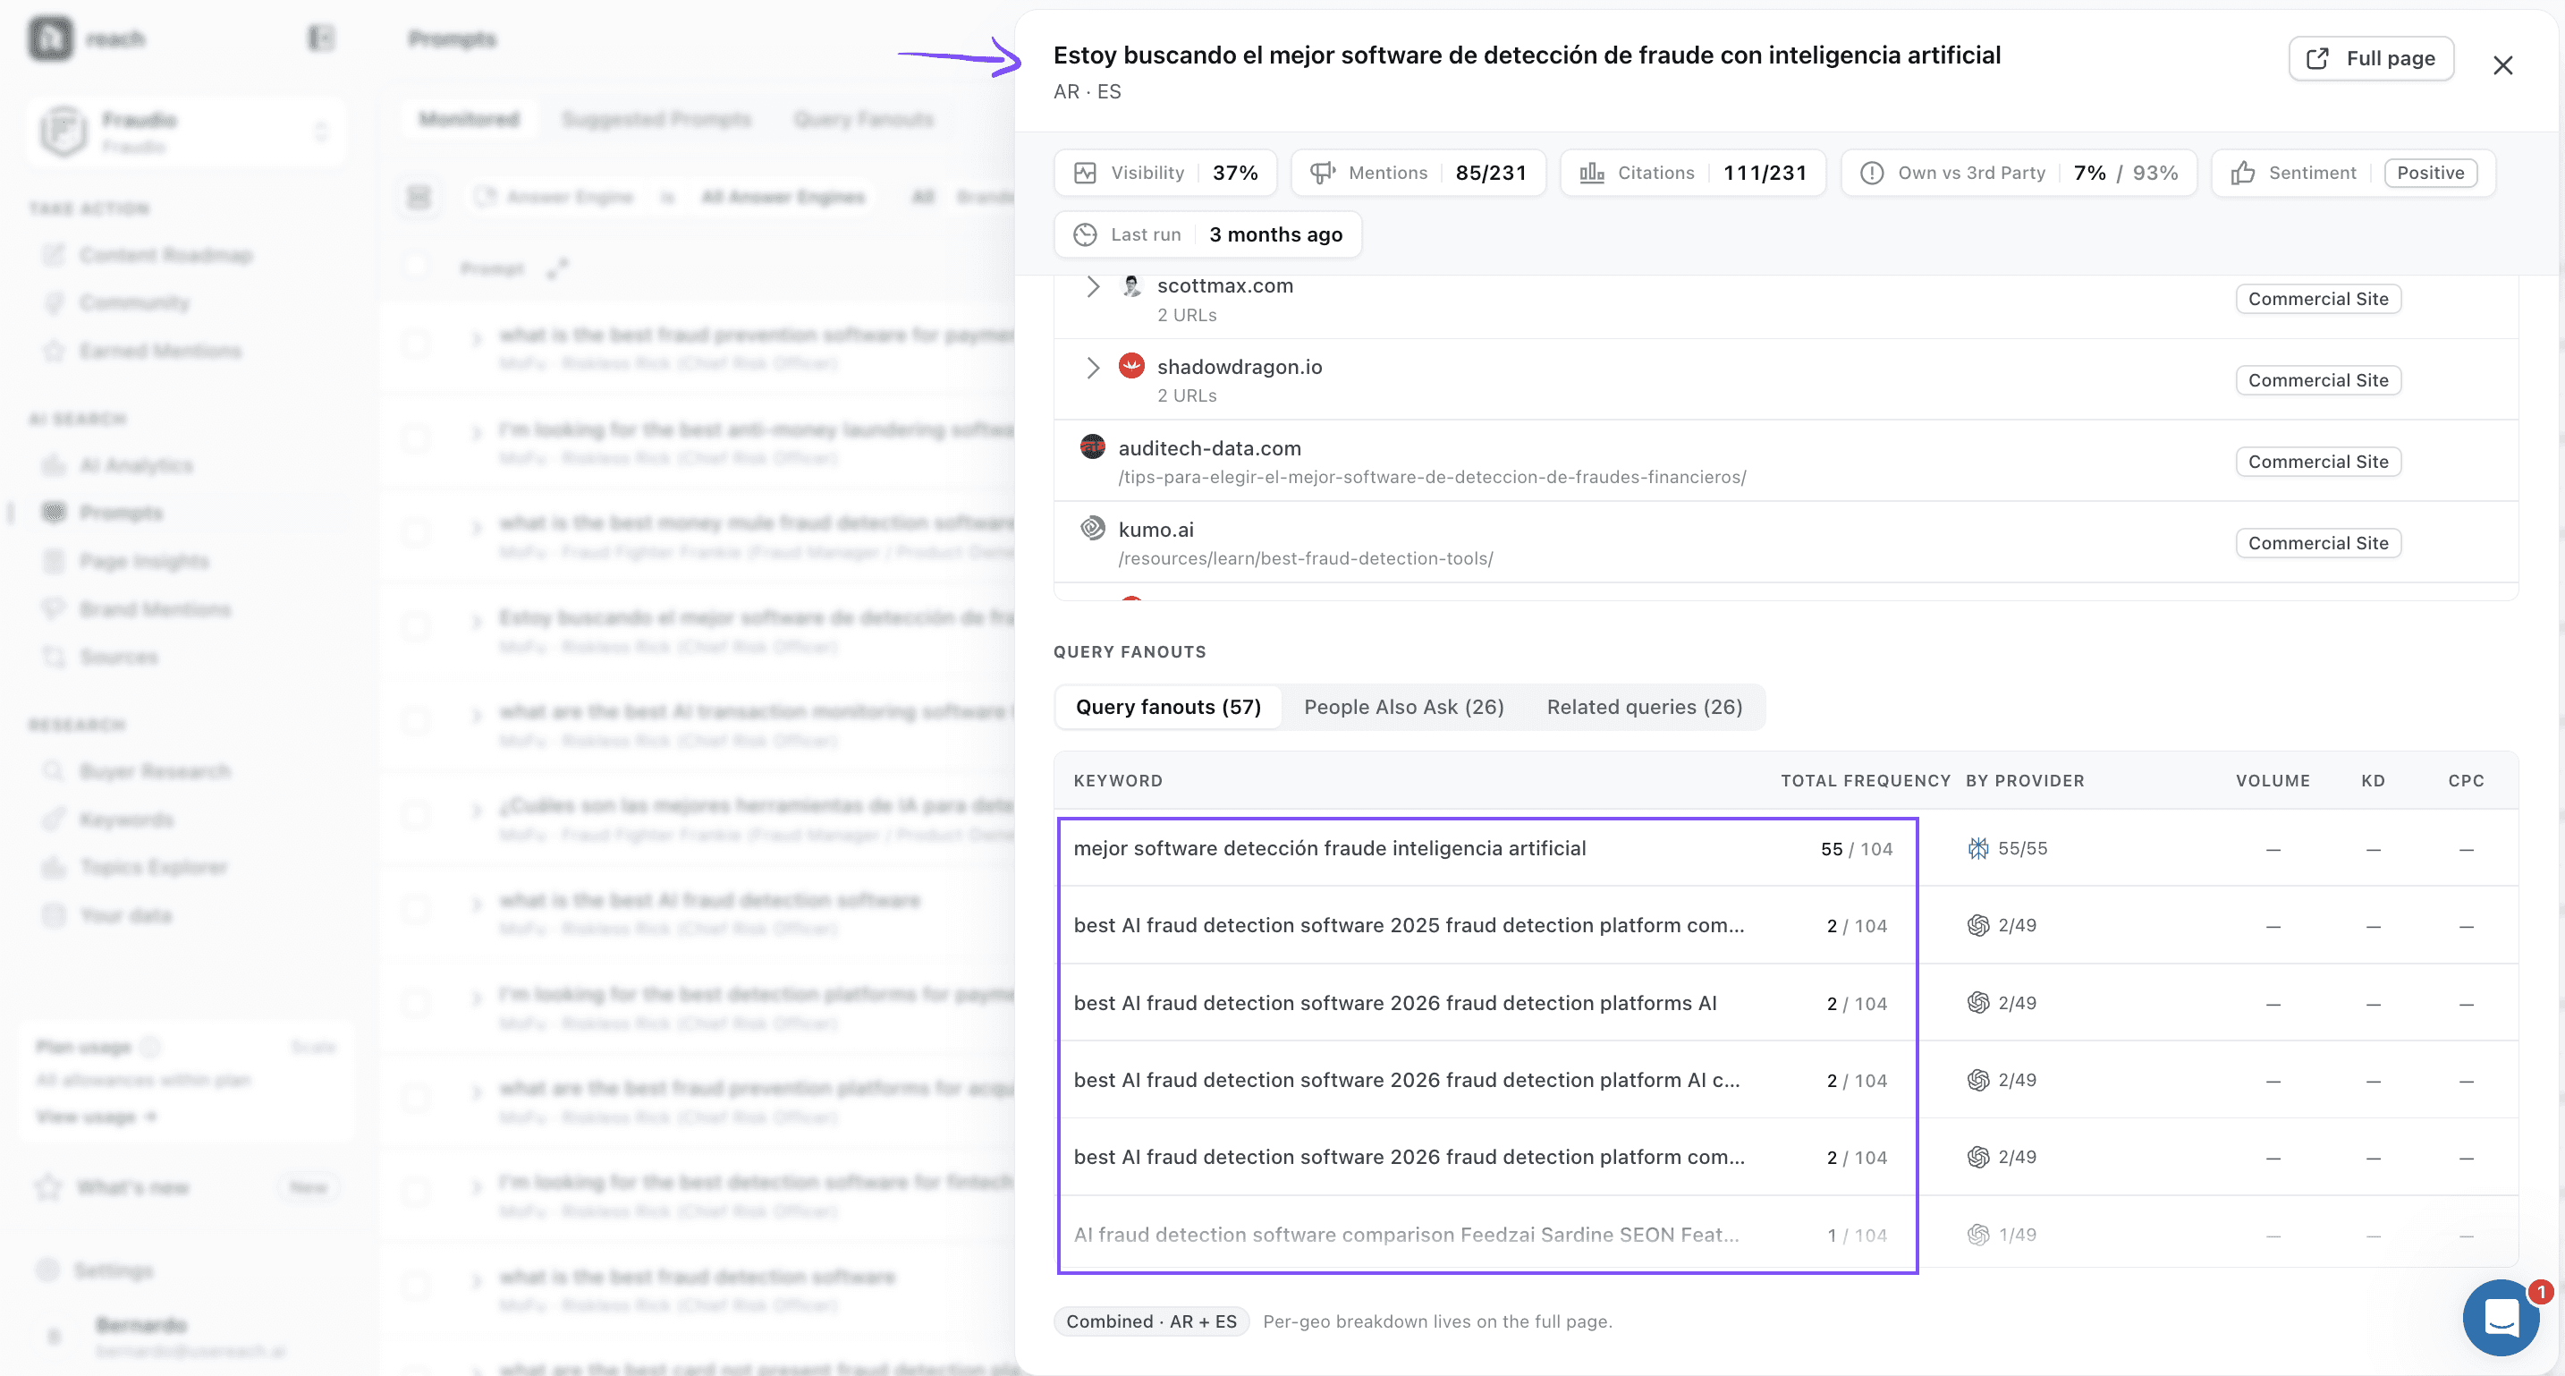
Task: Close the prompt detail panel
Action: [2502, 66]
